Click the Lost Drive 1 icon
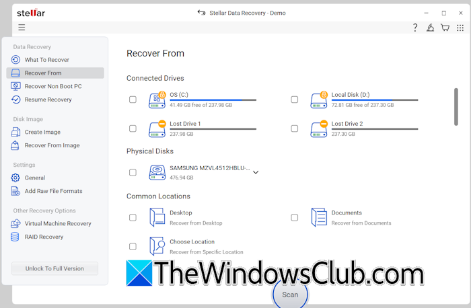Screen dimensions: 471x308 [157, 128]
